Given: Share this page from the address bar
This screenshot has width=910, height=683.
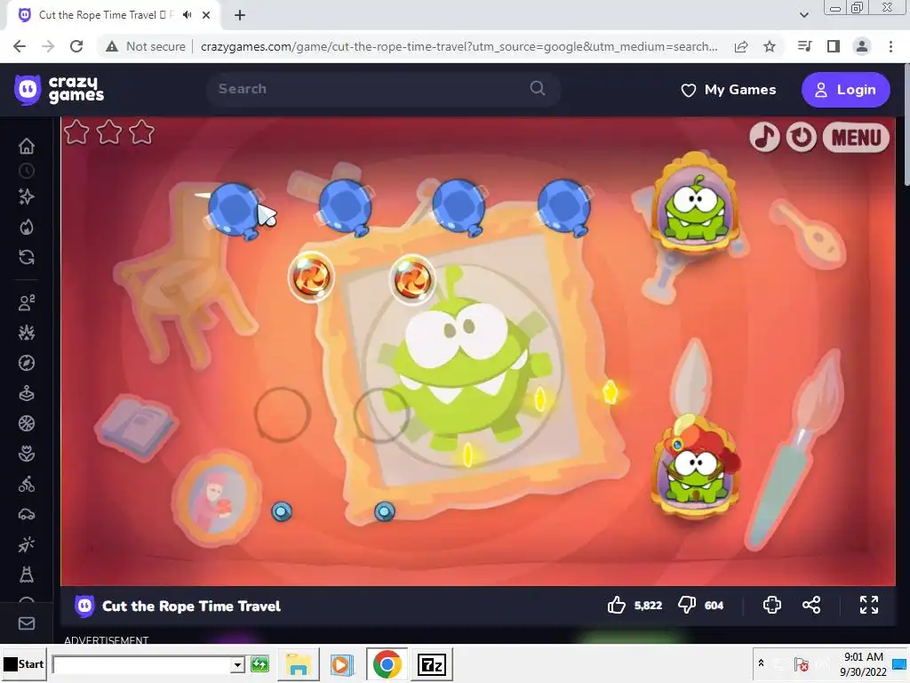Looking at the screenshot, I should tap(741, 46).
